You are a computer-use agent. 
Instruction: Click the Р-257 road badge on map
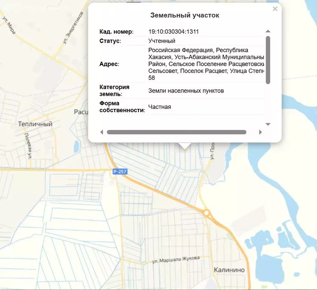[x=120, y=172]
